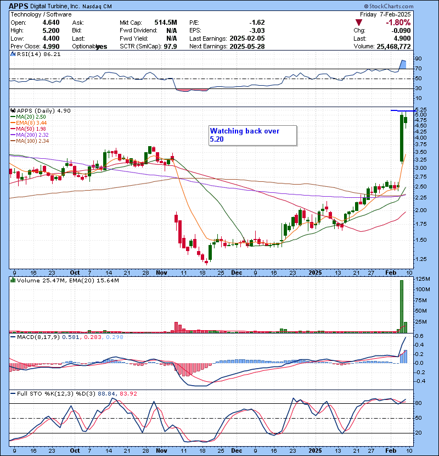Click the stochastic %K value 88.84
Image resolution: width=439 pixels, height=456 pixels.
[x=106, y=393]
